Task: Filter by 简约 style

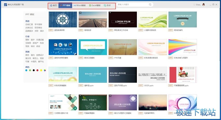Action: click(33, 55)
